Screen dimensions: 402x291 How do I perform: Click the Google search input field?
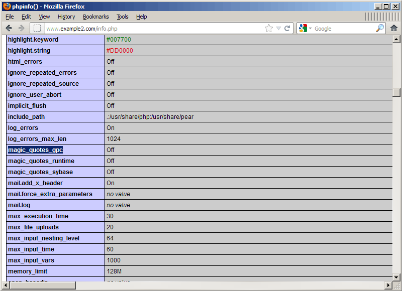[x=344, y=29]
